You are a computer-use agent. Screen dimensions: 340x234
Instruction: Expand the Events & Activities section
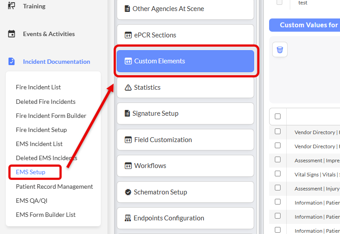(49, 34)
